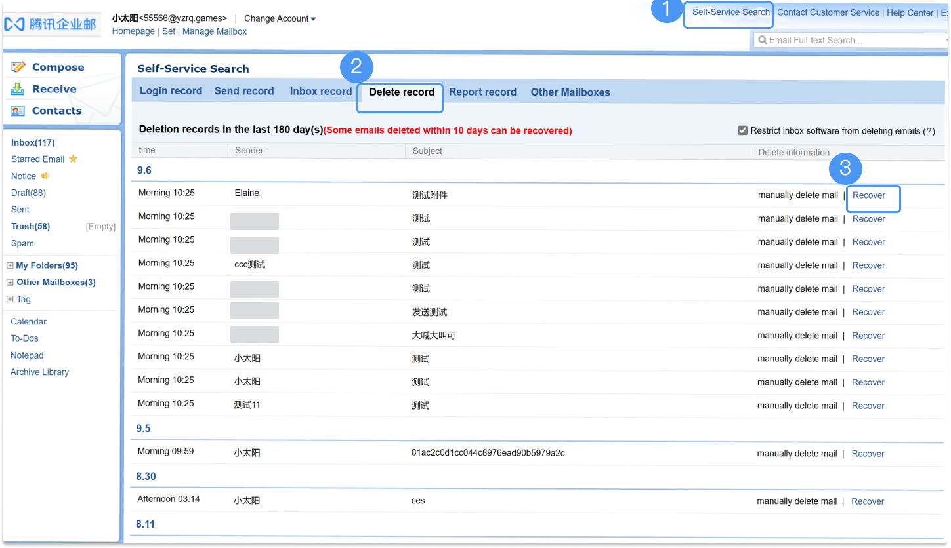Open To-Dos
951x548 pixels.
coord(24,338)
